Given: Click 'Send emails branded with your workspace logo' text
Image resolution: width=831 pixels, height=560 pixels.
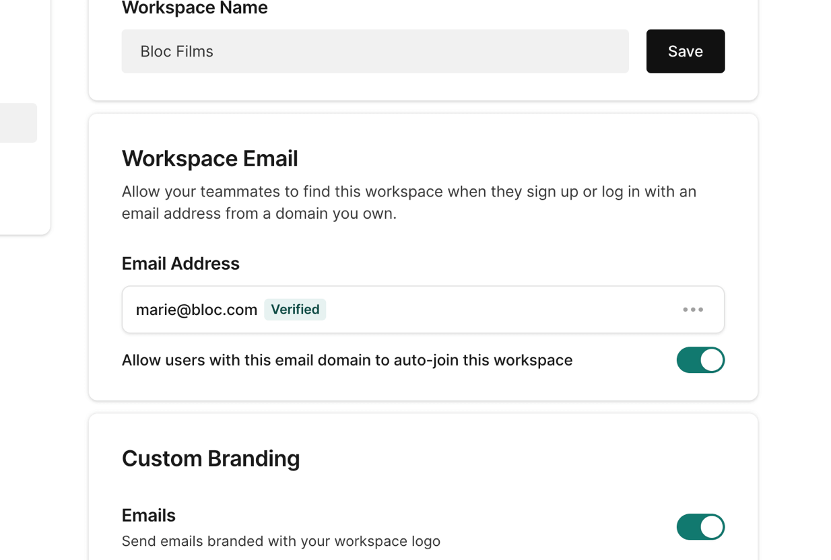Looking at the screenshot, I should 281,541.
